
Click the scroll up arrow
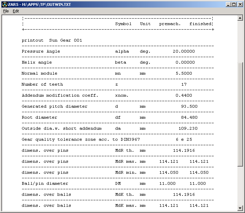(241, 18)
